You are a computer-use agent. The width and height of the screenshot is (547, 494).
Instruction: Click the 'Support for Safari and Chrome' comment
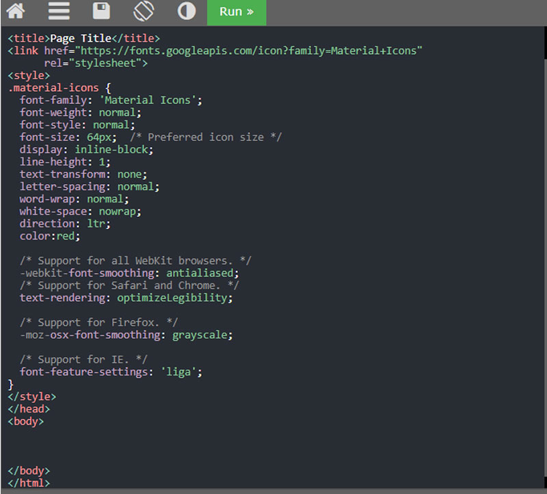129,285
